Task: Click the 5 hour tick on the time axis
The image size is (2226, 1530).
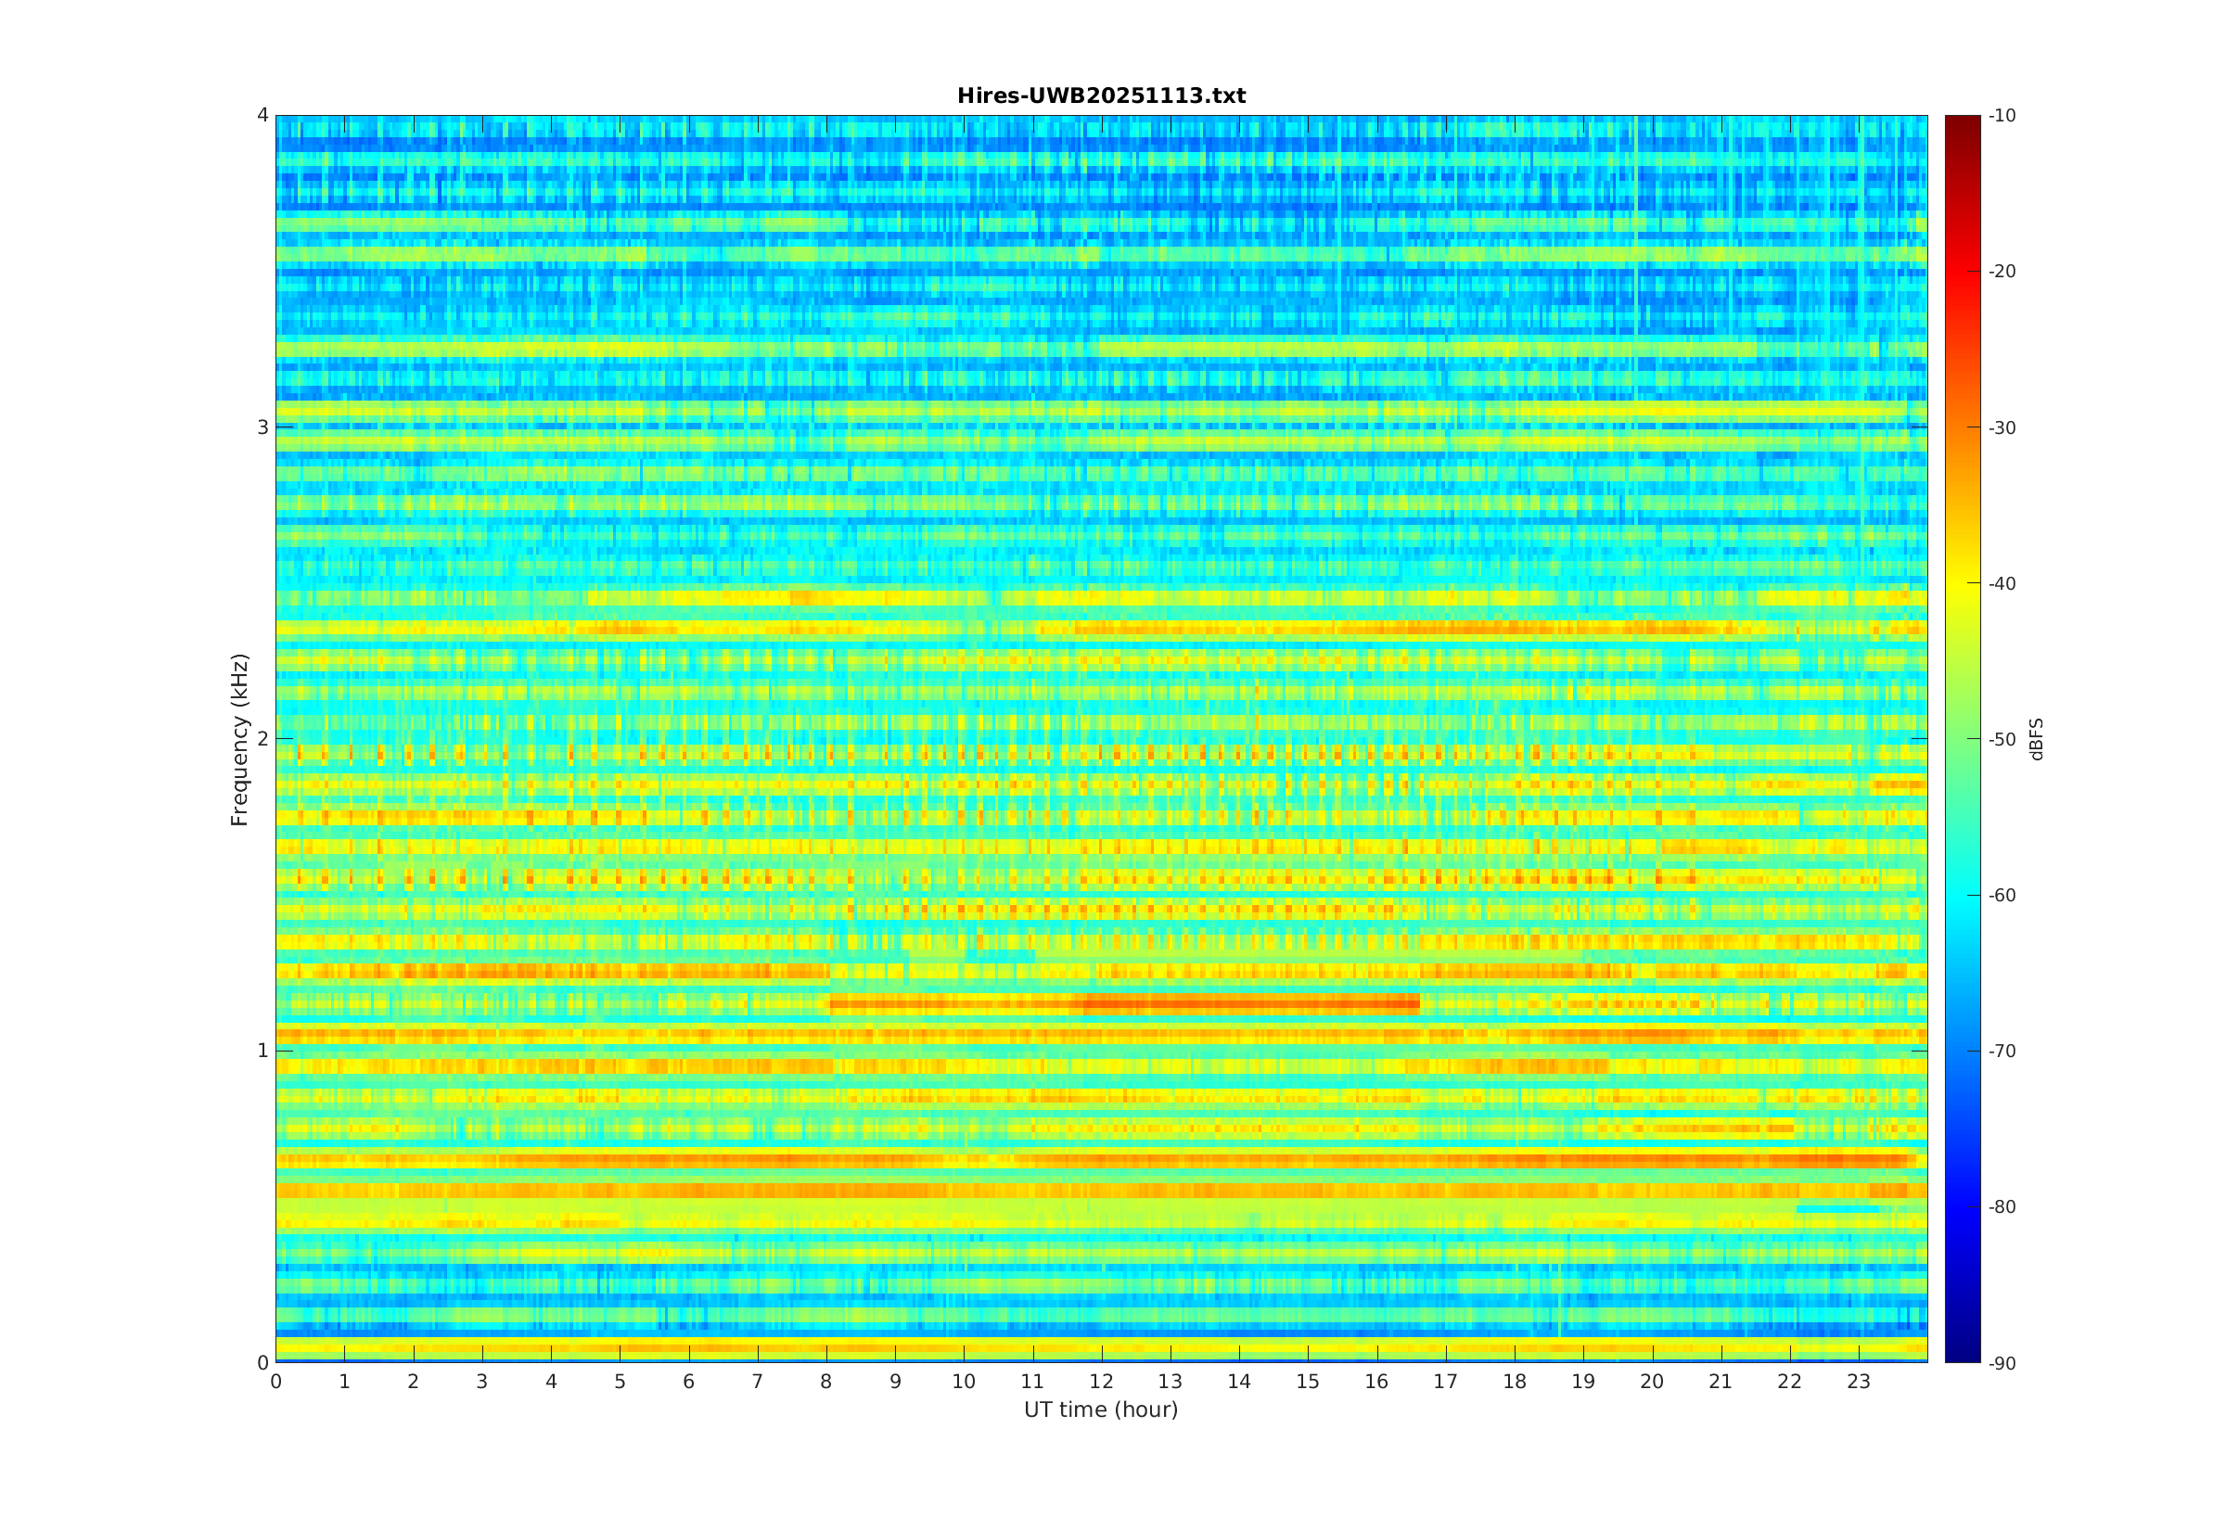Action: click(620, 1382)
